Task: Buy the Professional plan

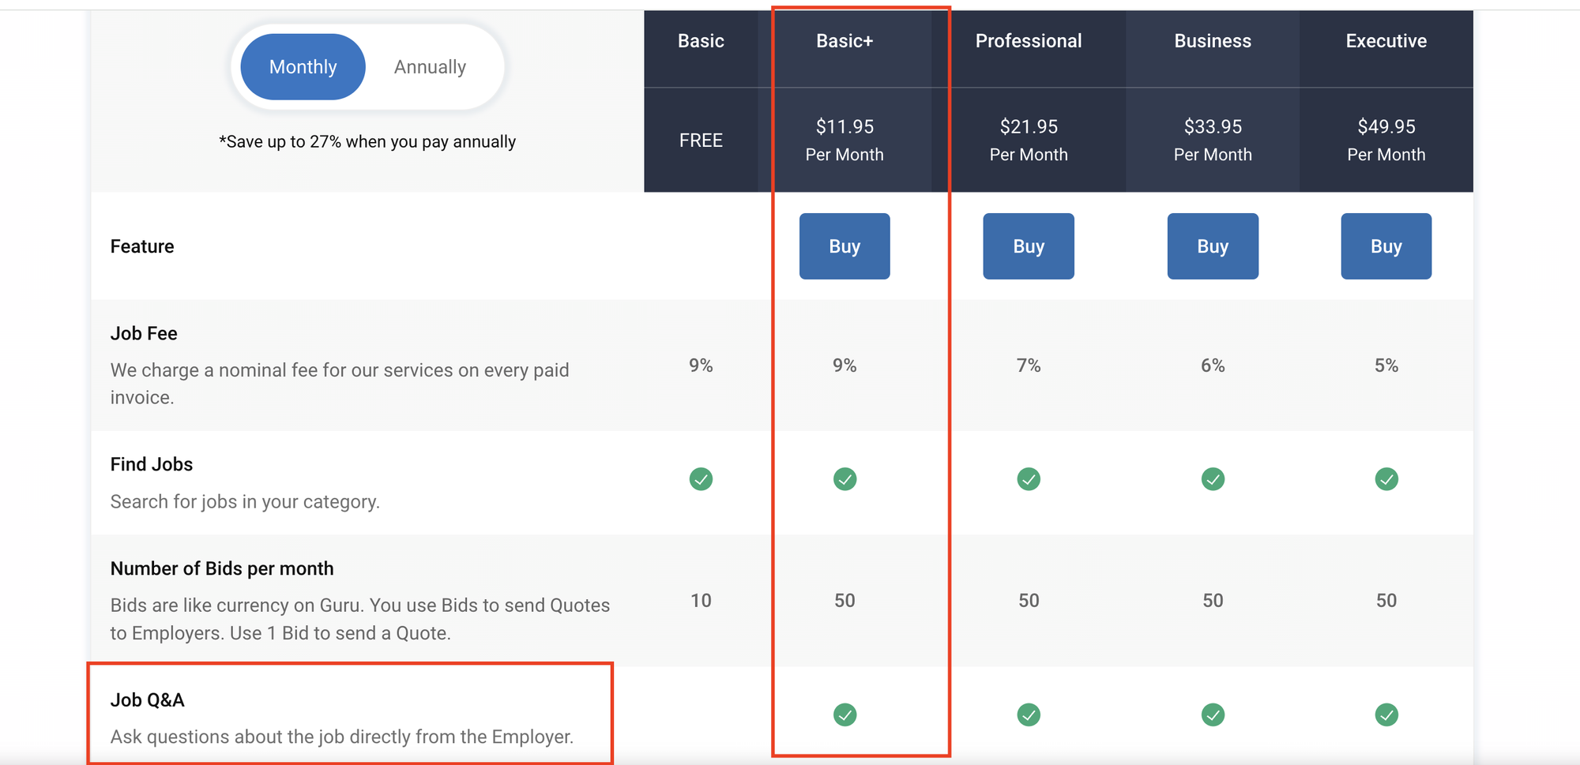Action: (1029, 246)
